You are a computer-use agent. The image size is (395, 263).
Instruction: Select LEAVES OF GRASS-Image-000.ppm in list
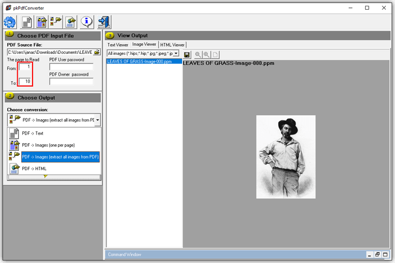tap(144, 61)
